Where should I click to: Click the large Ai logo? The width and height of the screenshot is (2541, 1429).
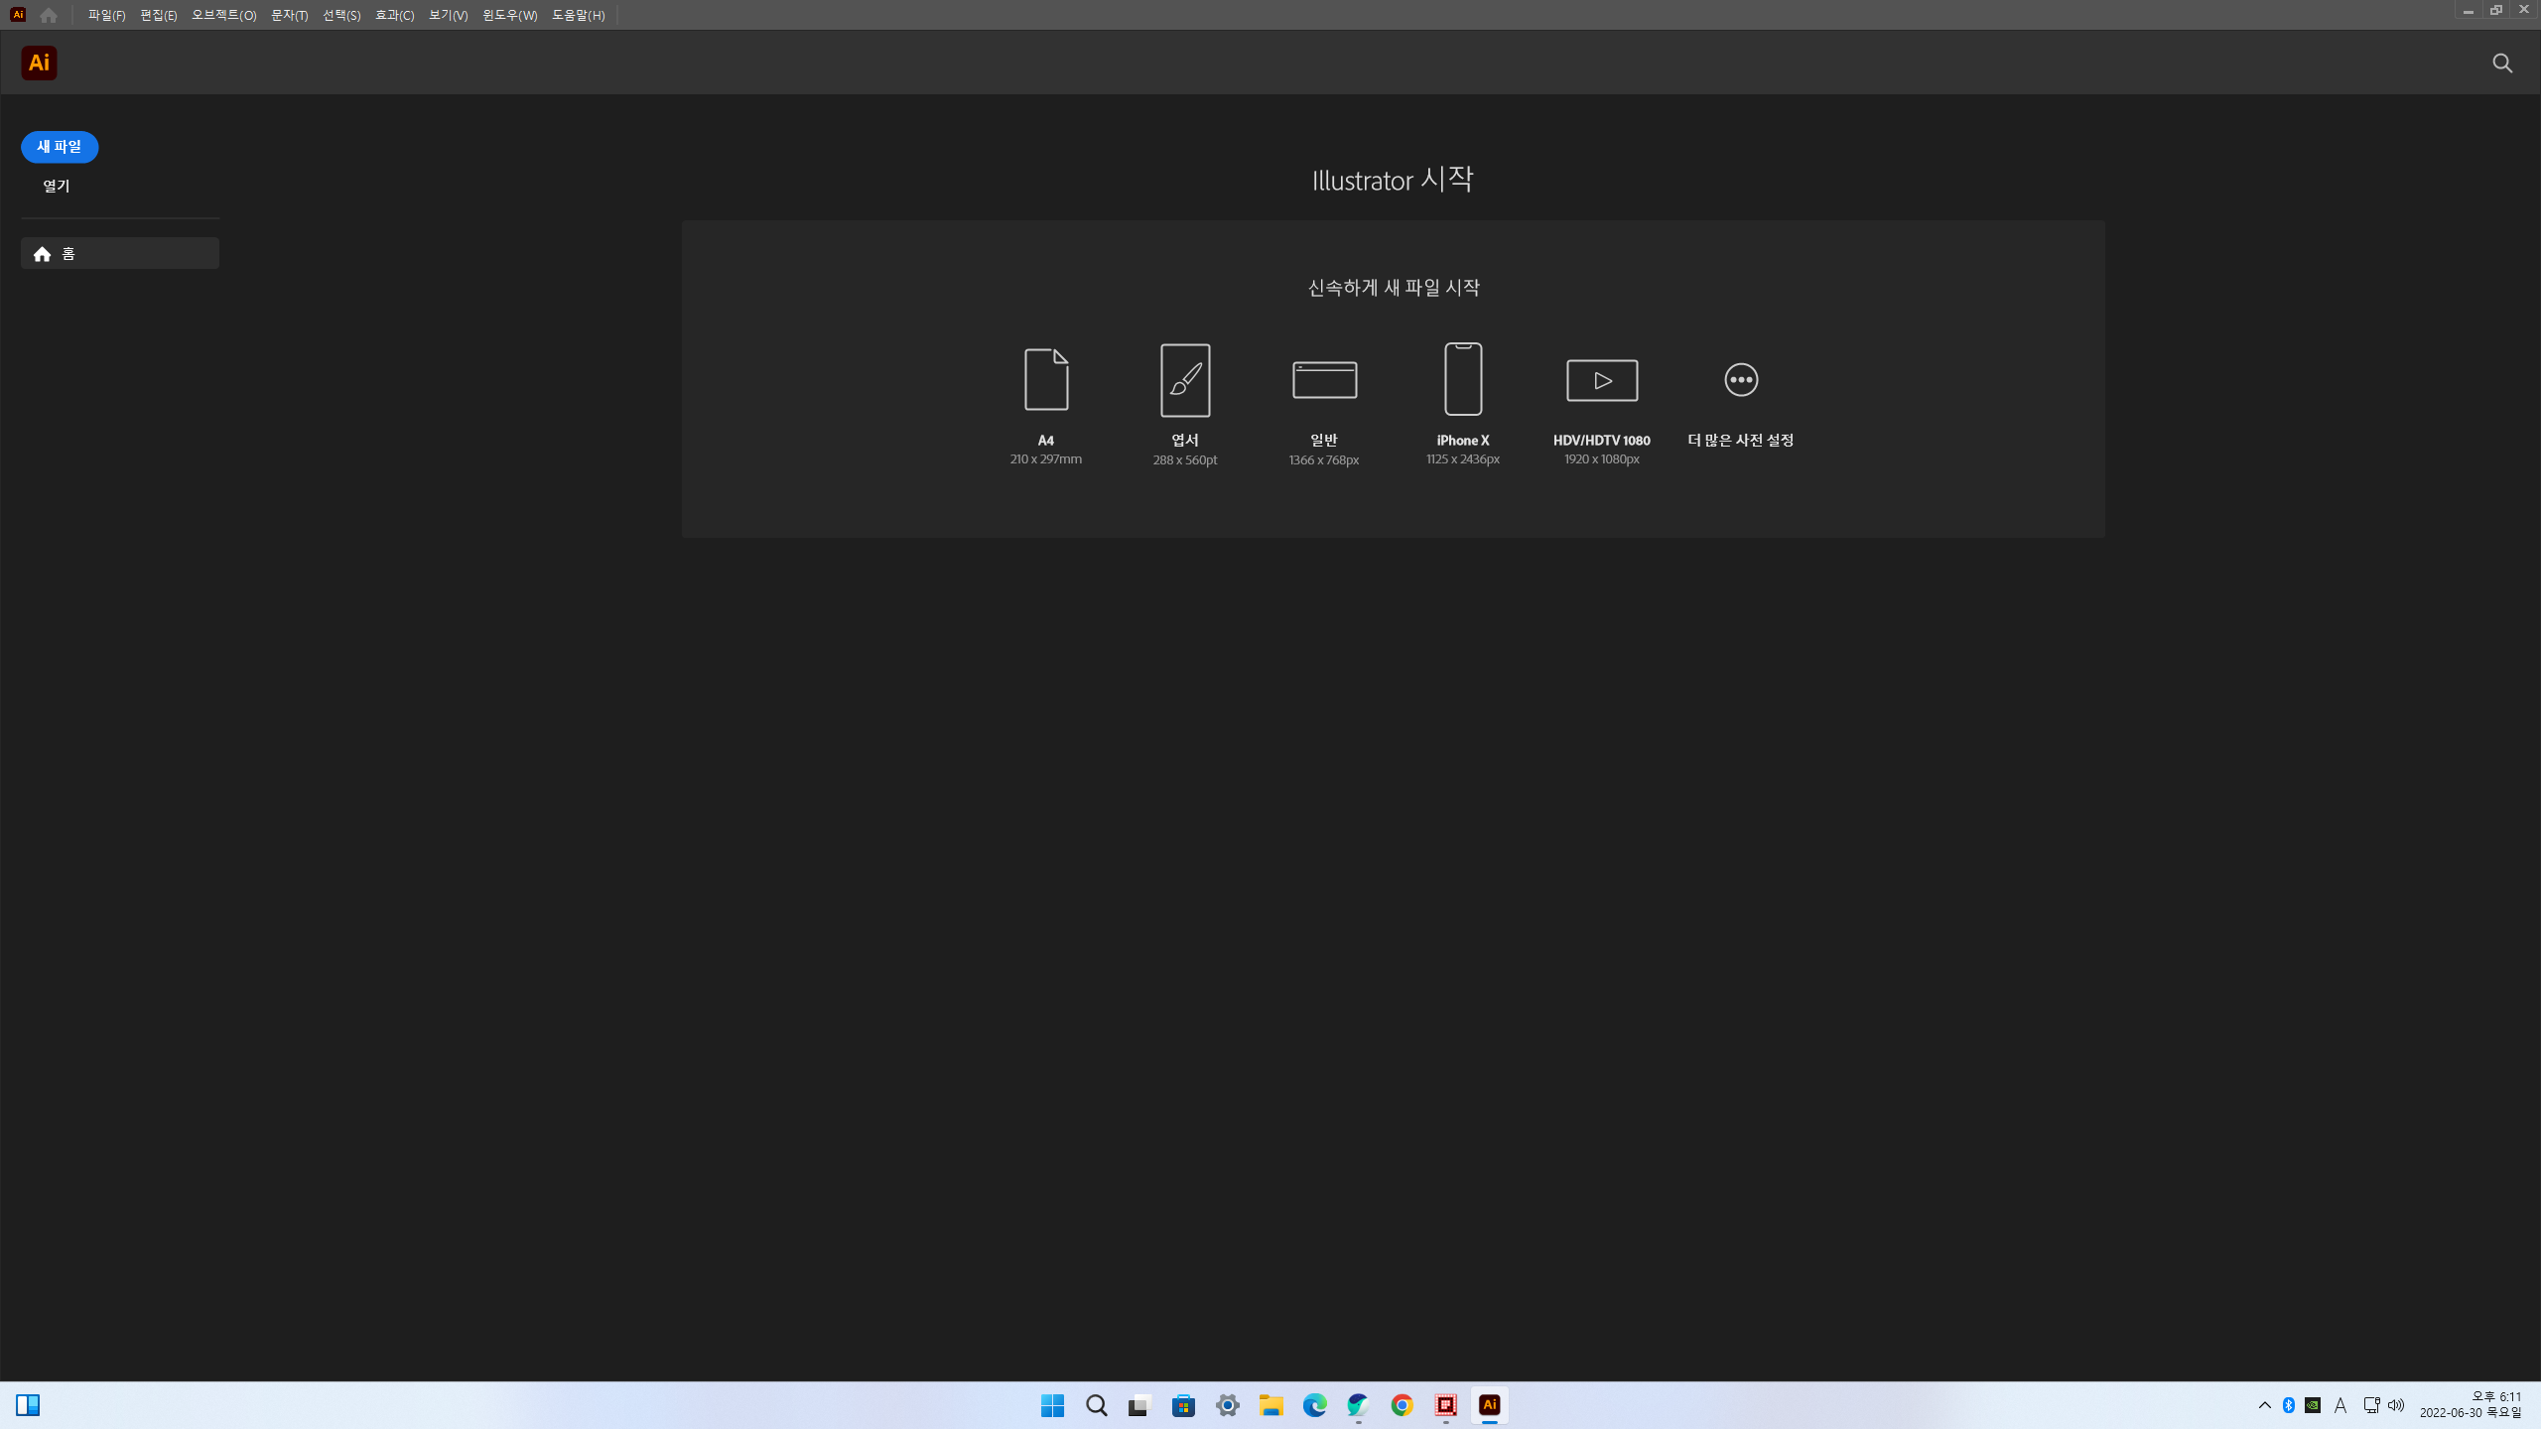point(39,63)
